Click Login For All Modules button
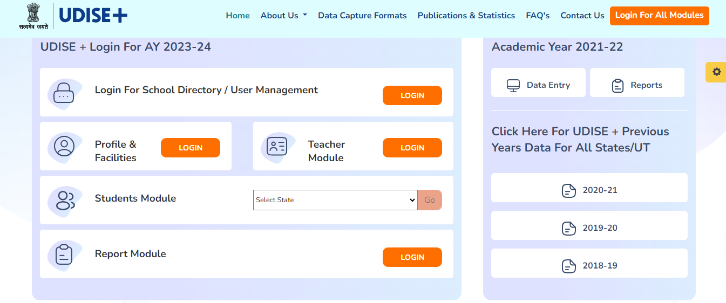726x303 pixels. 660,15
